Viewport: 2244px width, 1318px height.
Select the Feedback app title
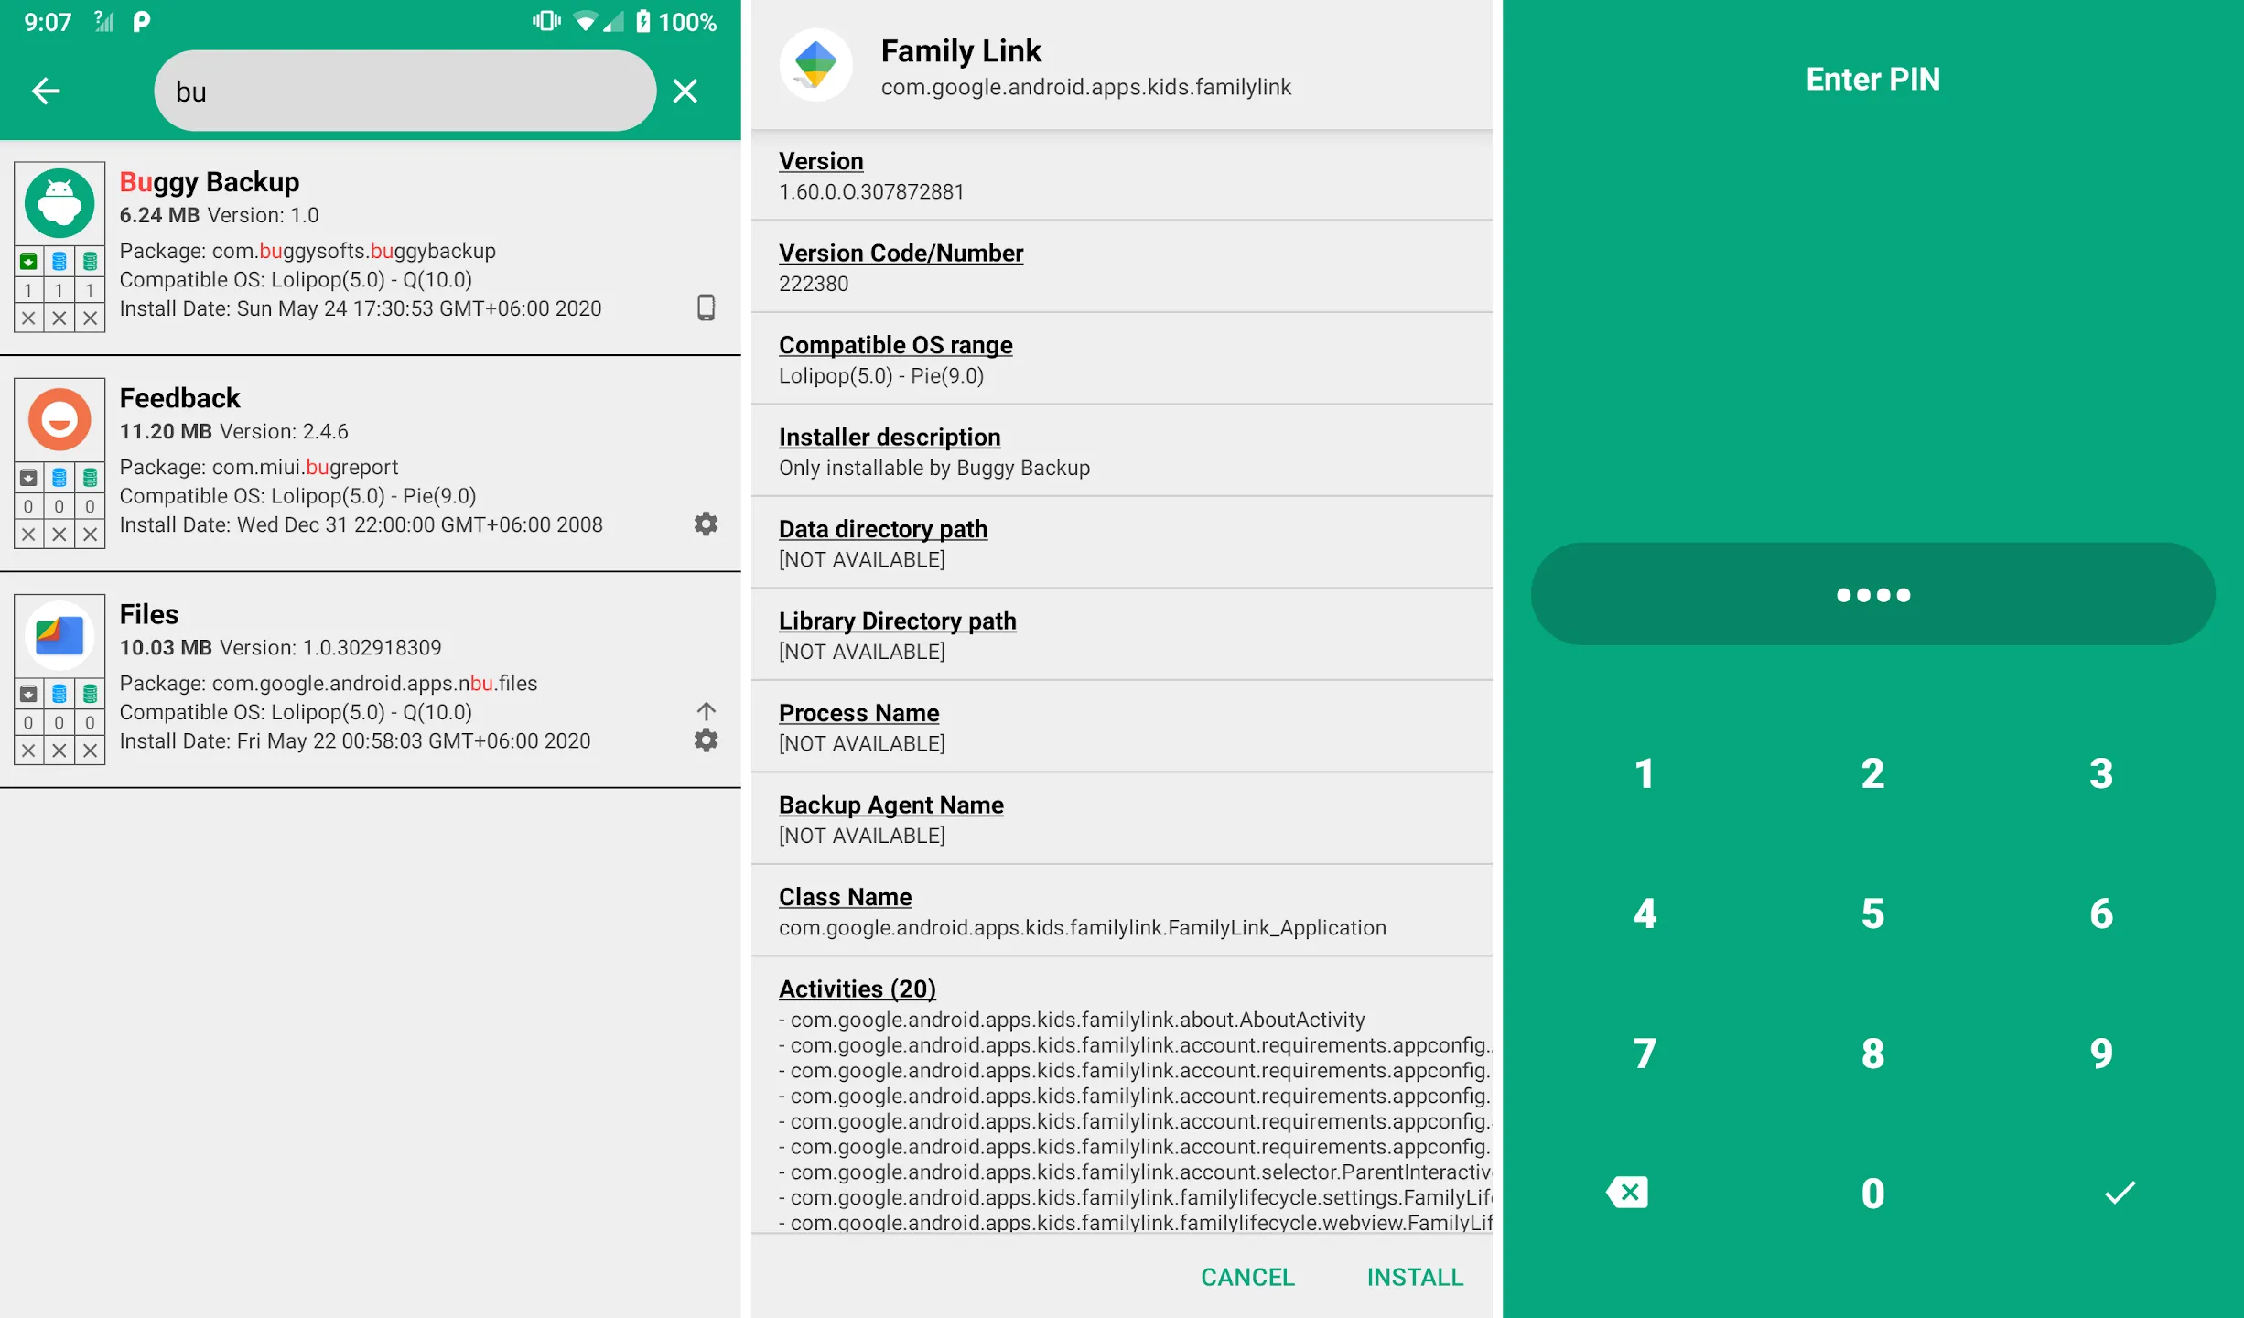[179, 398]
